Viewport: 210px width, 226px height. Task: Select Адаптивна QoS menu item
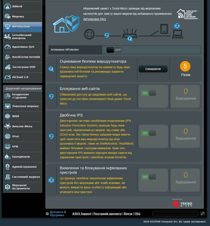point(23,47)
